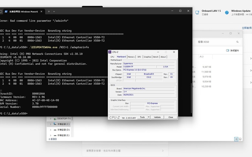Click the model revision 1.01A field

pos(165,67)
